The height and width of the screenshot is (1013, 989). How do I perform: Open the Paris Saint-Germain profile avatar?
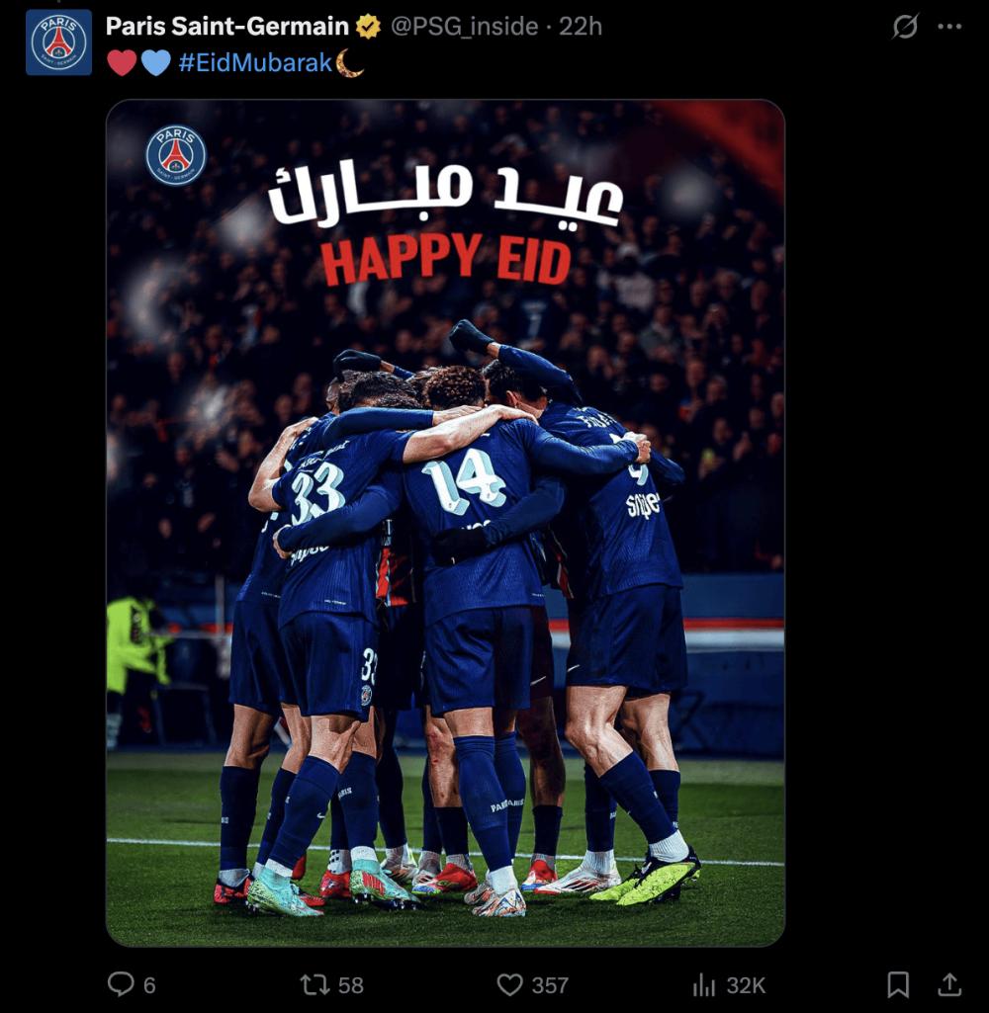click(58, 42)
